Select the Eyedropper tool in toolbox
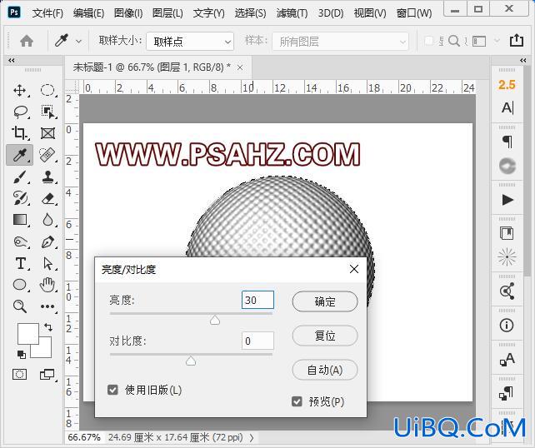 20,155
